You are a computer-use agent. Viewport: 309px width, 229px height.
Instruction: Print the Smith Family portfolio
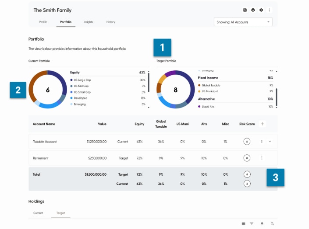coord(253,10)
